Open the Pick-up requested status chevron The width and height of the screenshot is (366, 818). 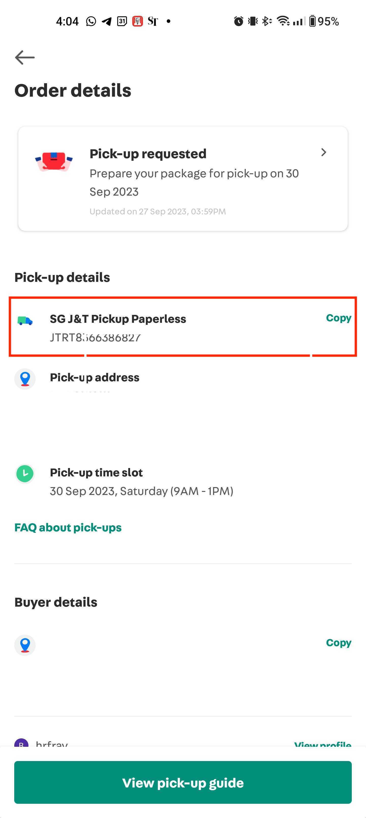[x=324, y=152]
